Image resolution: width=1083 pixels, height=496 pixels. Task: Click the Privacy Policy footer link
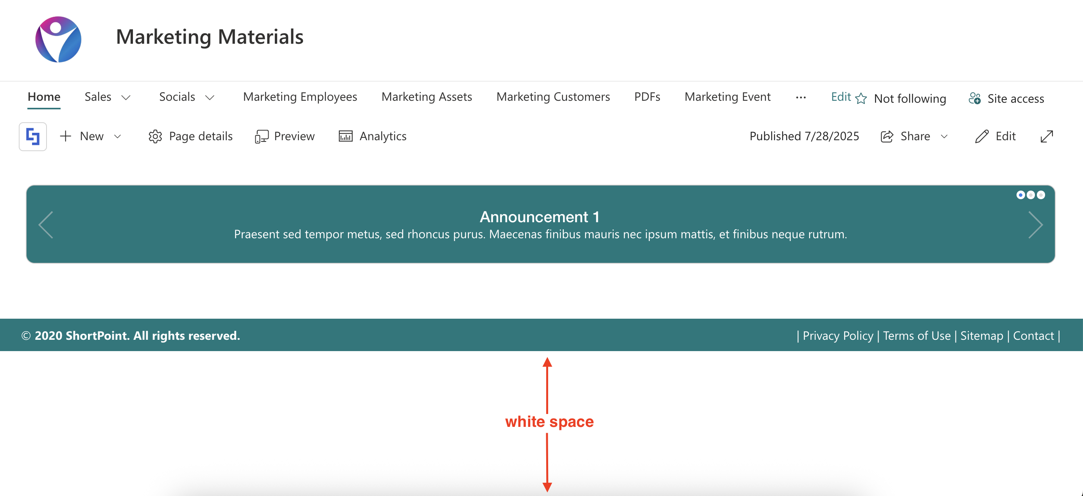837,335
